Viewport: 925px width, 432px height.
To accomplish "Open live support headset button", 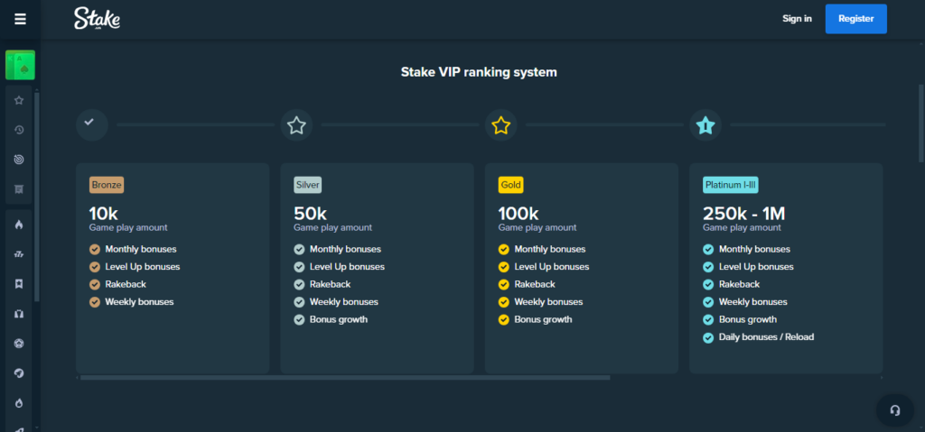I will [x=895, y=410].
